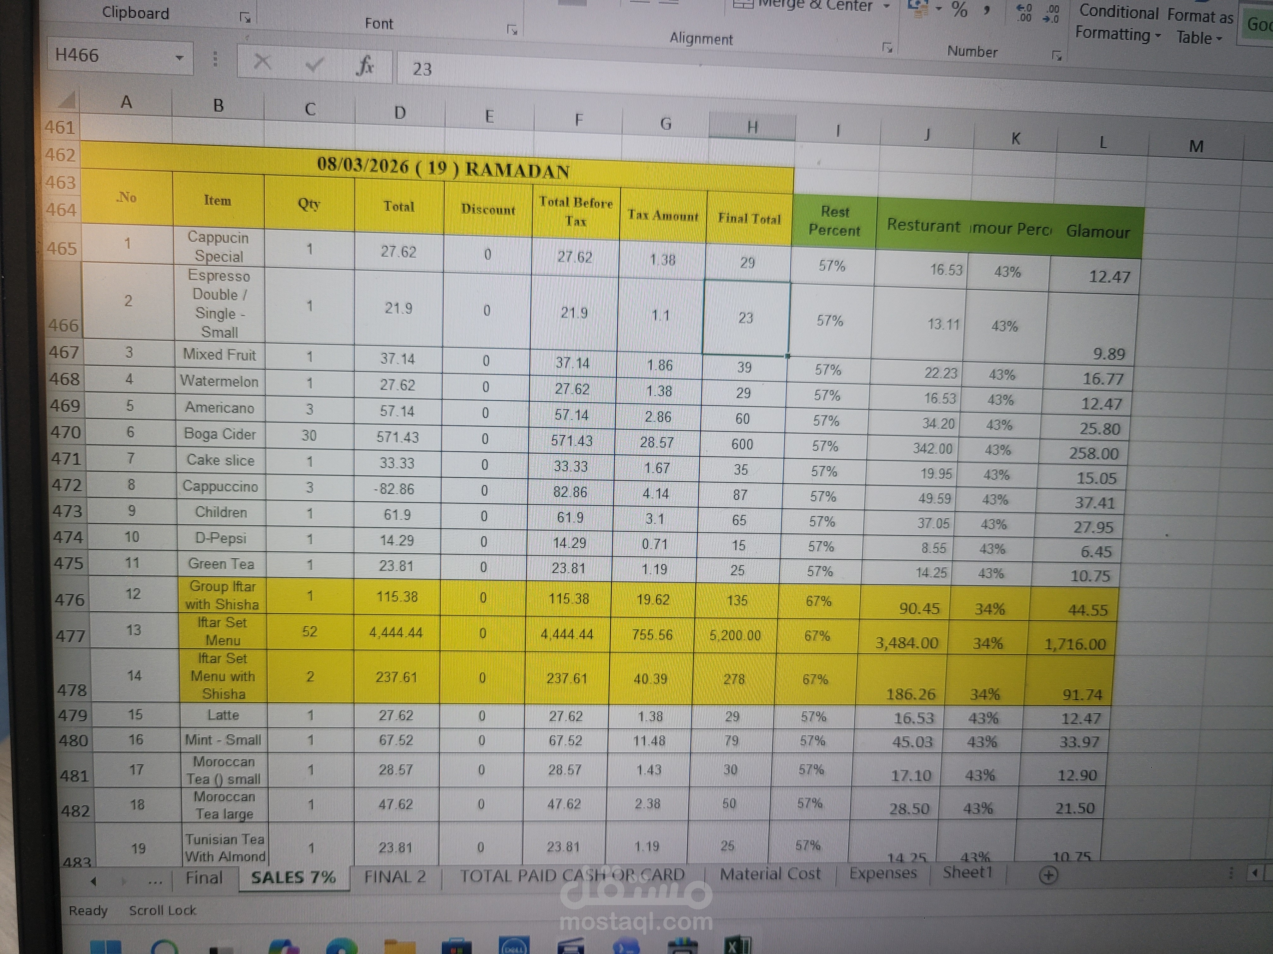Click the Merge & Center button

click(802, 5)
